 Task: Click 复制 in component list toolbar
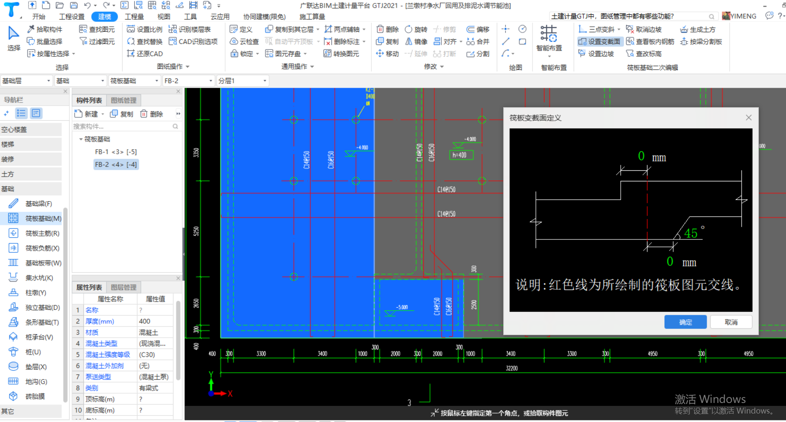point(122,114)
